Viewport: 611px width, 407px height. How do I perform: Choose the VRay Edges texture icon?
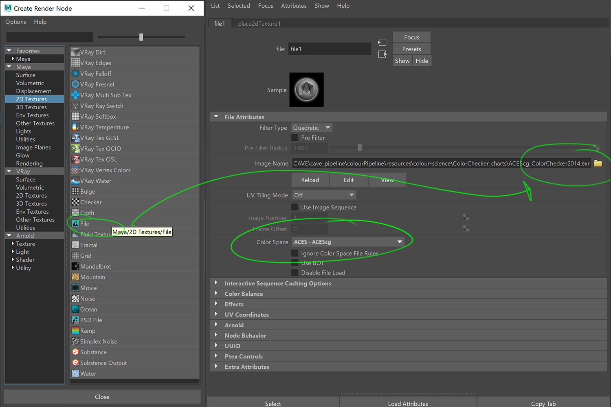[x=75, y=63]
